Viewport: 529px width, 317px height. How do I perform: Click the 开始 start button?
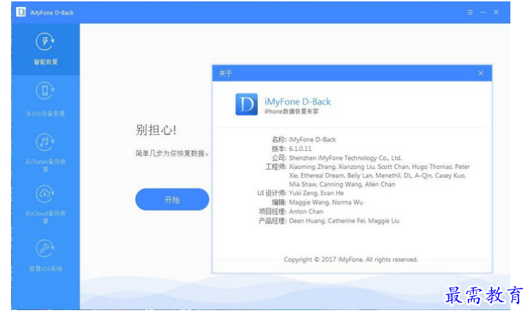click(x=172, y=199)
